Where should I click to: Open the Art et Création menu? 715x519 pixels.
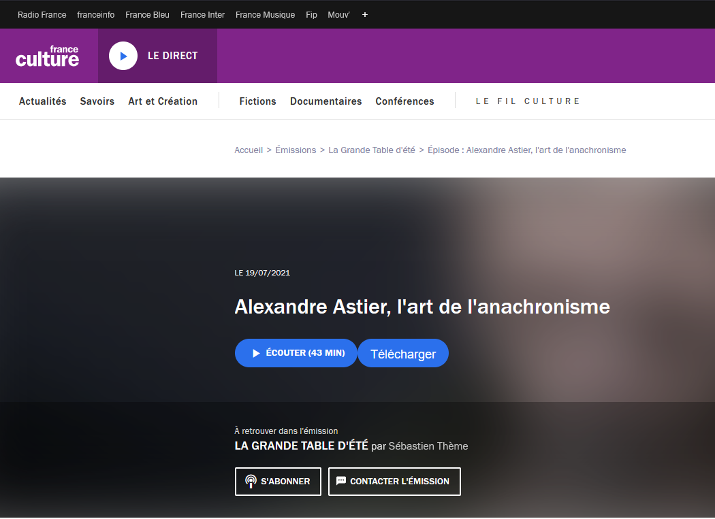click(163, 101)
